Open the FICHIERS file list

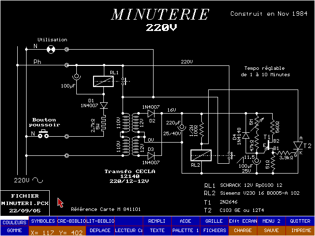(214, 230)
